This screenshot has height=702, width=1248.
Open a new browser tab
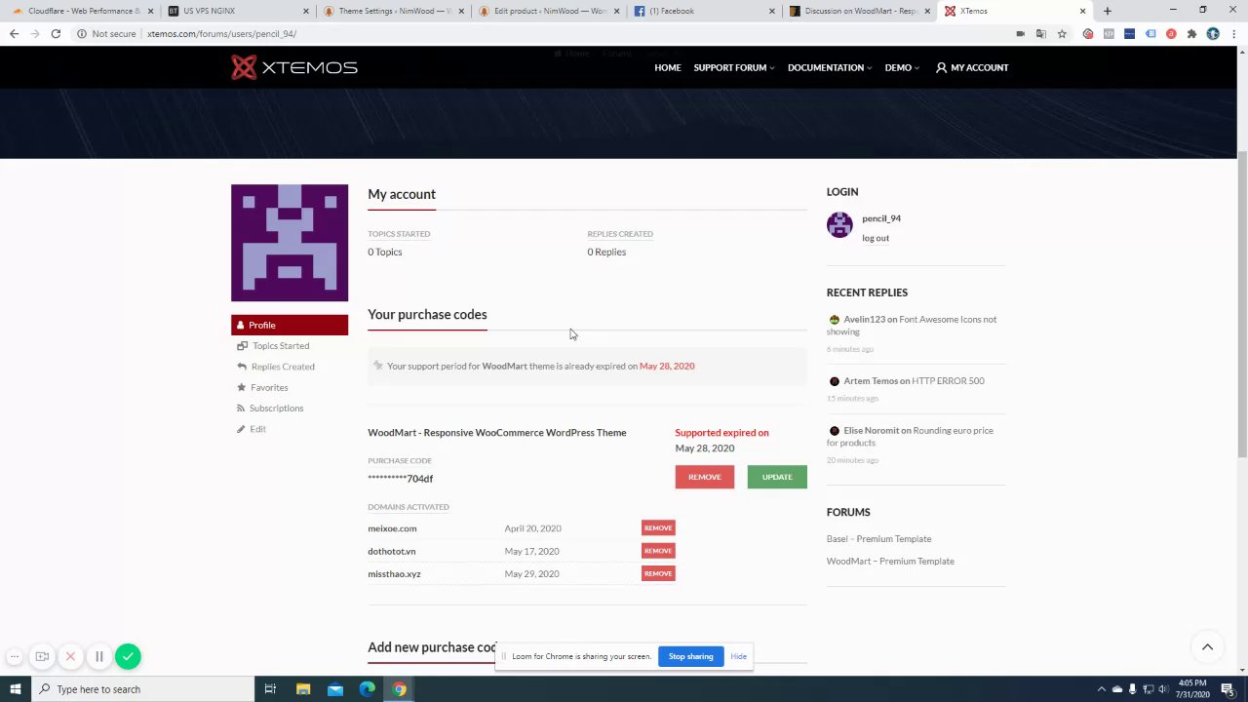[1108, 11]
